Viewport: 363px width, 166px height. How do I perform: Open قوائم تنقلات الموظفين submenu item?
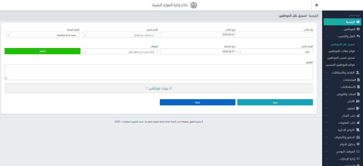[341, 51]
